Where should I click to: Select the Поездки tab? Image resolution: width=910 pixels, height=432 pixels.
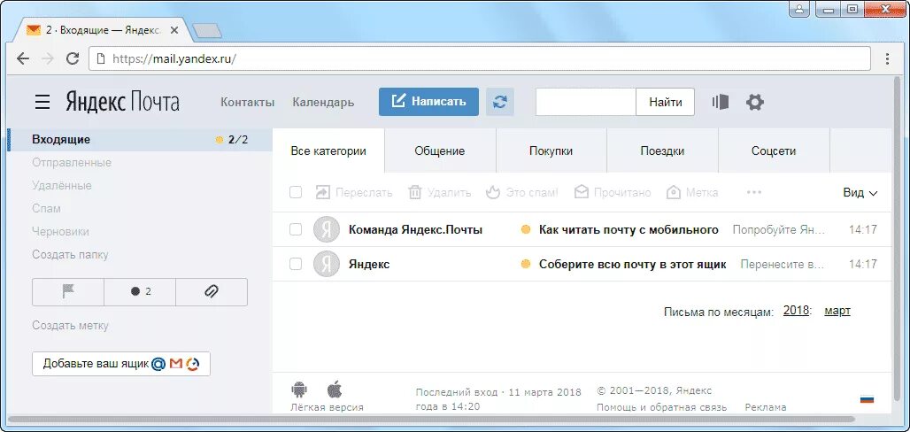pos(662,151)
